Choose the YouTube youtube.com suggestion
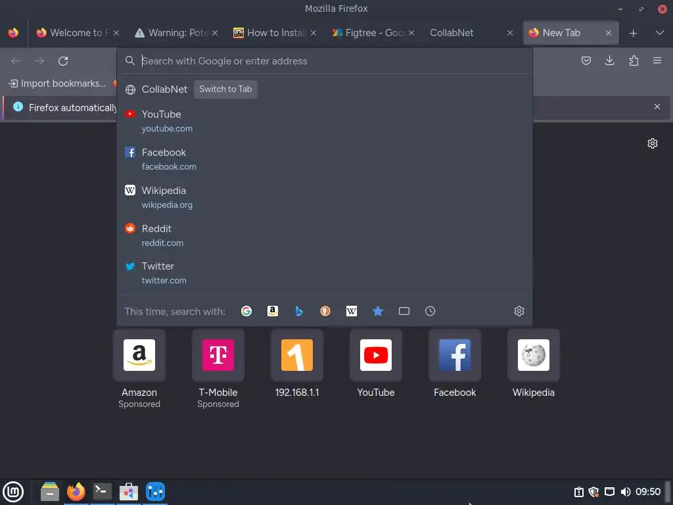Image resolution: width=673 pixels, height=505 pixels. 325,121
